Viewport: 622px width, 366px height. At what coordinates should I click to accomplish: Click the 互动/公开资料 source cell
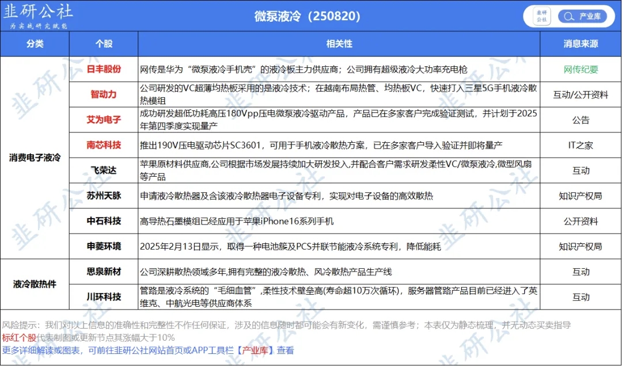[x=581, y=95]
